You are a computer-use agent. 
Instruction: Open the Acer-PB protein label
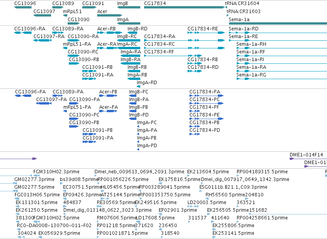pyautogui.click(x=108, y=92)
